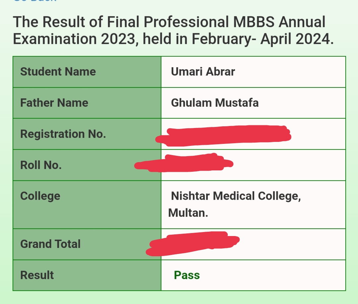
Task: Select the Registration No. label
Action: tap(63, 134)
